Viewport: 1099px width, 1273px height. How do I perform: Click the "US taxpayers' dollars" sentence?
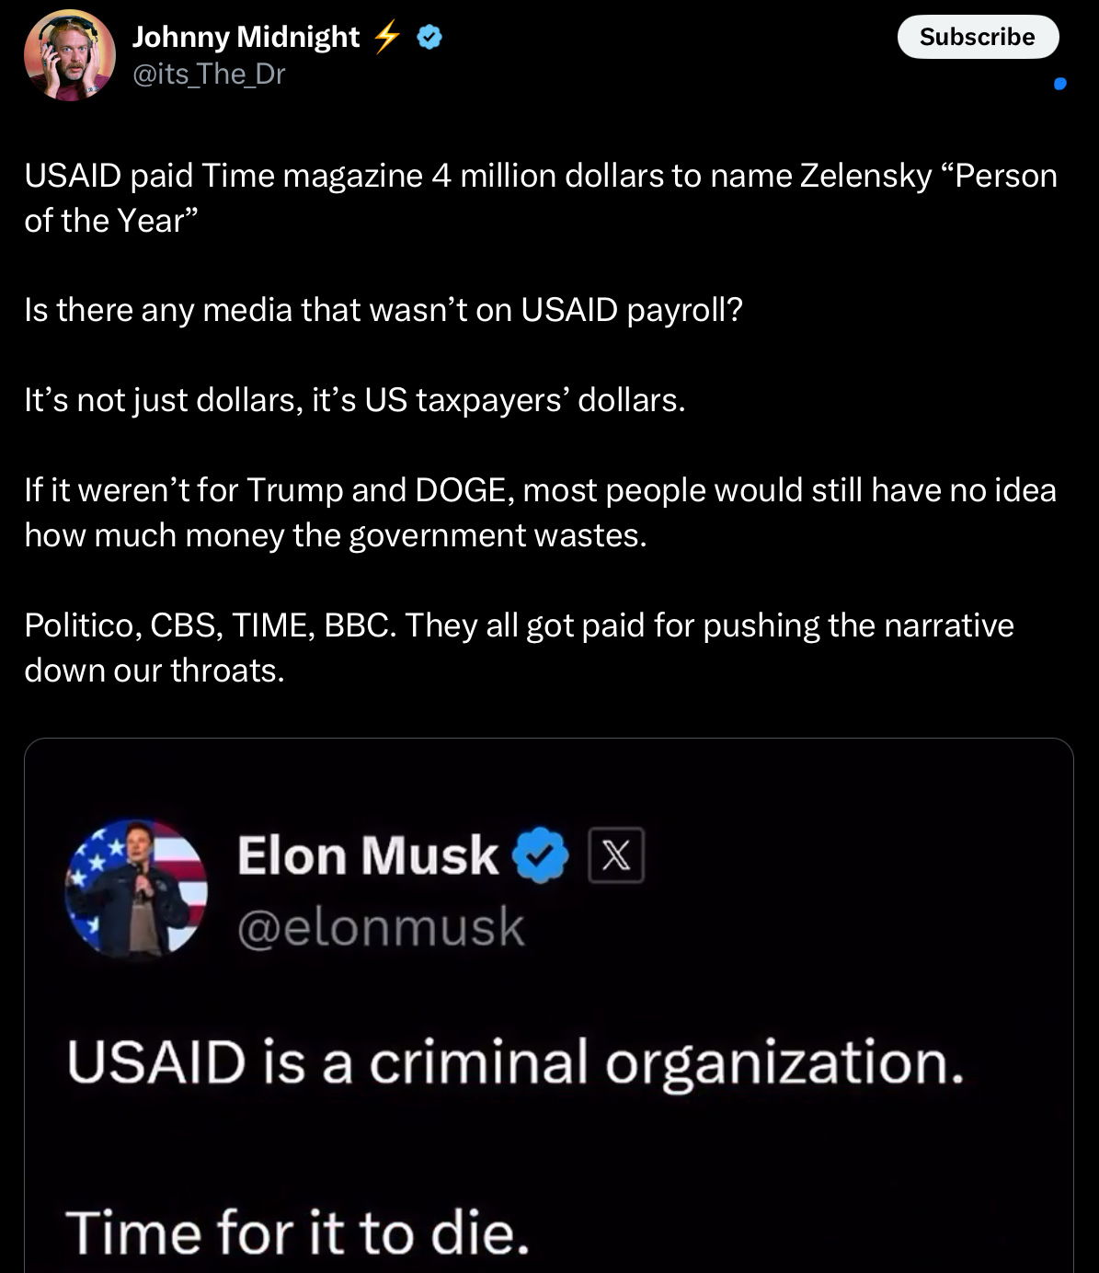click(x=355, y=400)
